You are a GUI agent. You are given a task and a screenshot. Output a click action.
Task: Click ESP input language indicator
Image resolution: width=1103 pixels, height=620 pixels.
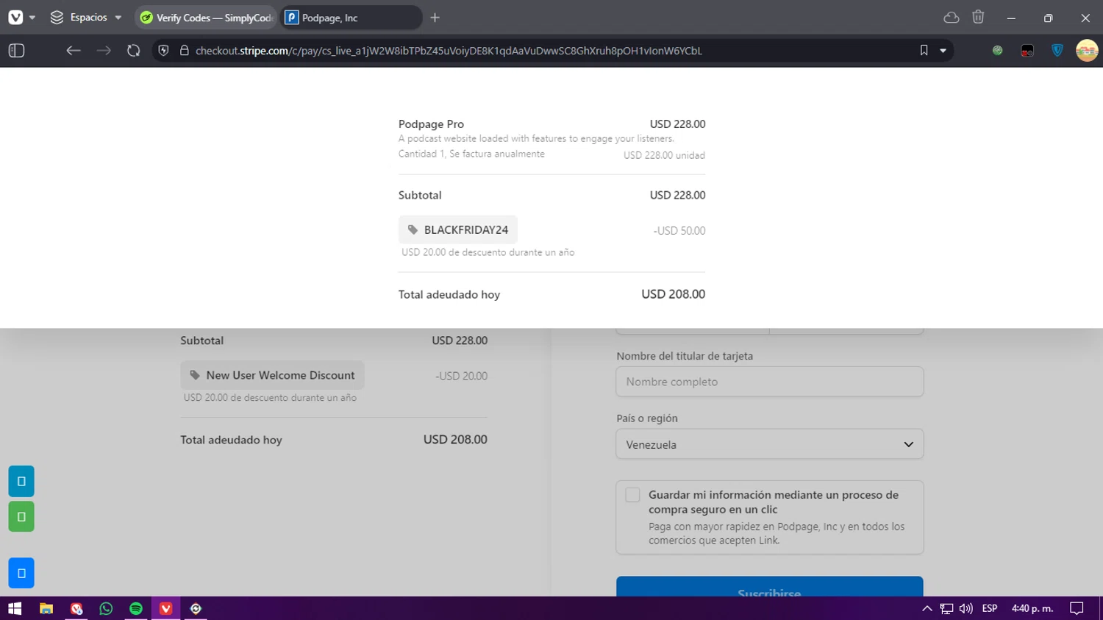click(x=990, y=608)
